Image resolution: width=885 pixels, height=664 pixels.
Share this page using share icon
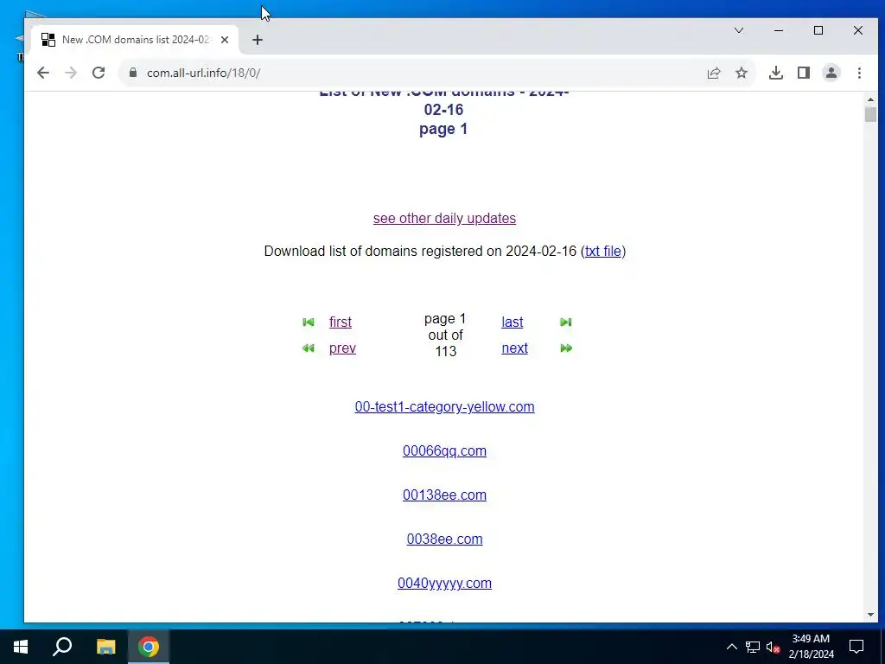713,73
